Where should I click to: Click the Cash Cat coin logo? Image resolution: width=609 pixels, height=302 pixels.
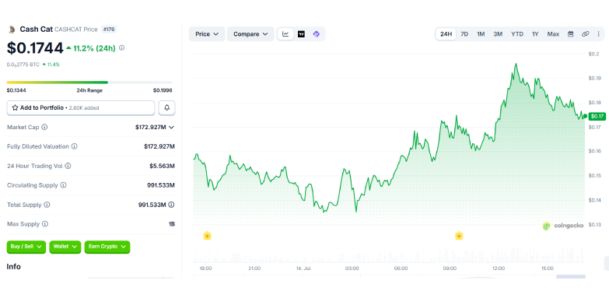[x=12, y=30]
